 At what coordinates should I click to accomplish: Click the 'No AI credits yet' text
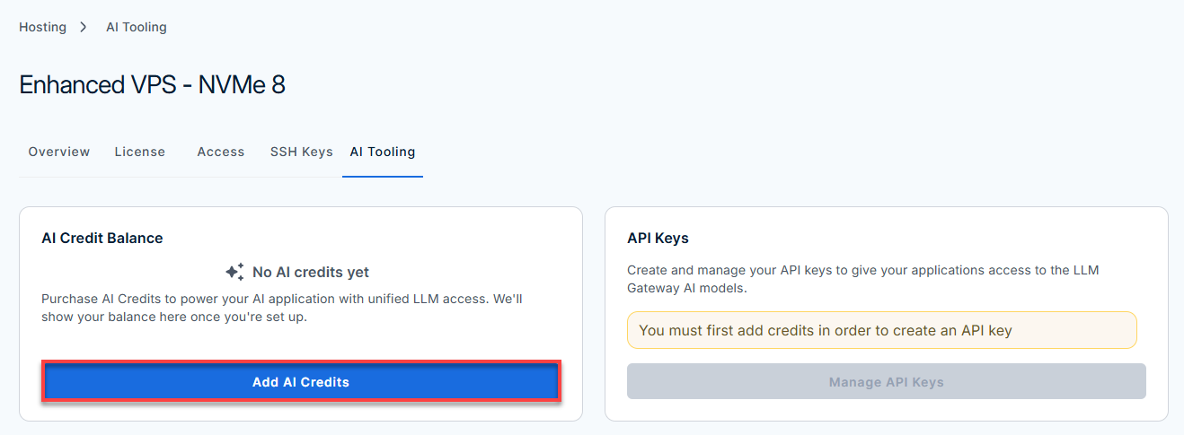(311, 272)
